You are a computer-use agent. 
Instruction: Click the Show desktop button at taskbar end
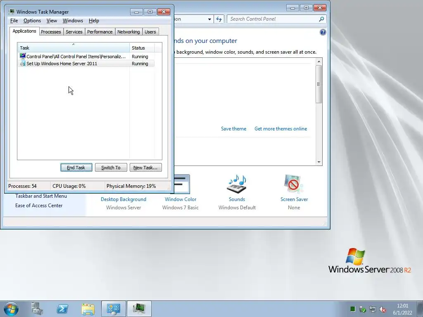click(420, 309)
